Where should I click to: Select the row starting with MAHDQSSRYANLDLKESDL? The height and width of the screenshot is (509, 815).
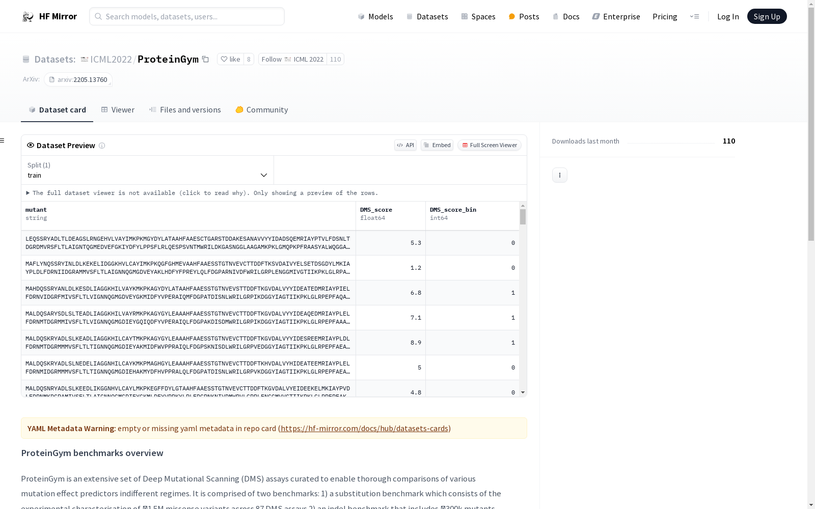(x=270, y=293)
